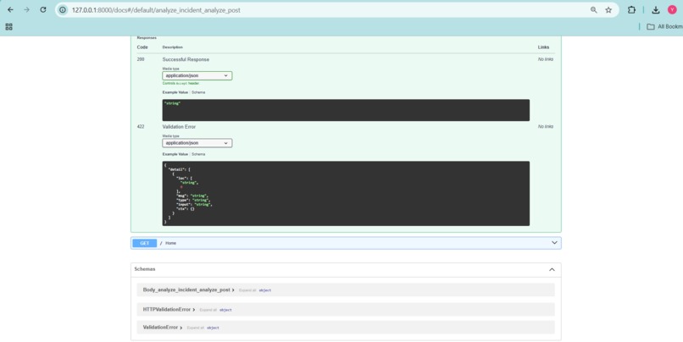Expand the HTTPValidationError schema
683x342 pixels.
[x=167, y=309]
